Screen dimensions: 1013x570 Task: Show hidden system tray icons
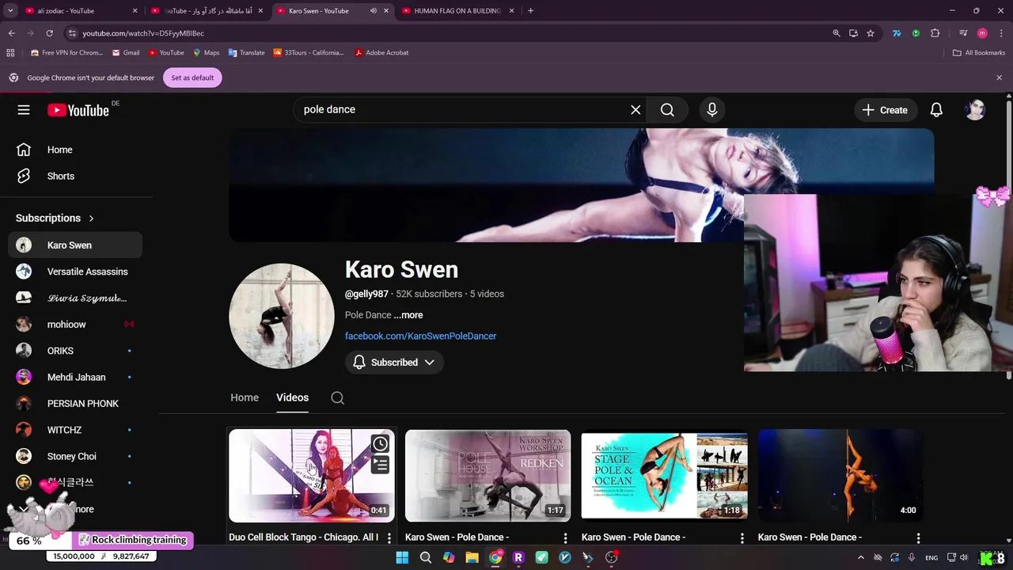861,557
